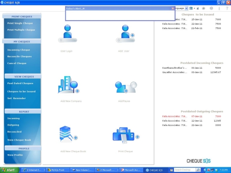Click the help question mark icon
This screenshot has height=173, width=231.
coord(227,9)
